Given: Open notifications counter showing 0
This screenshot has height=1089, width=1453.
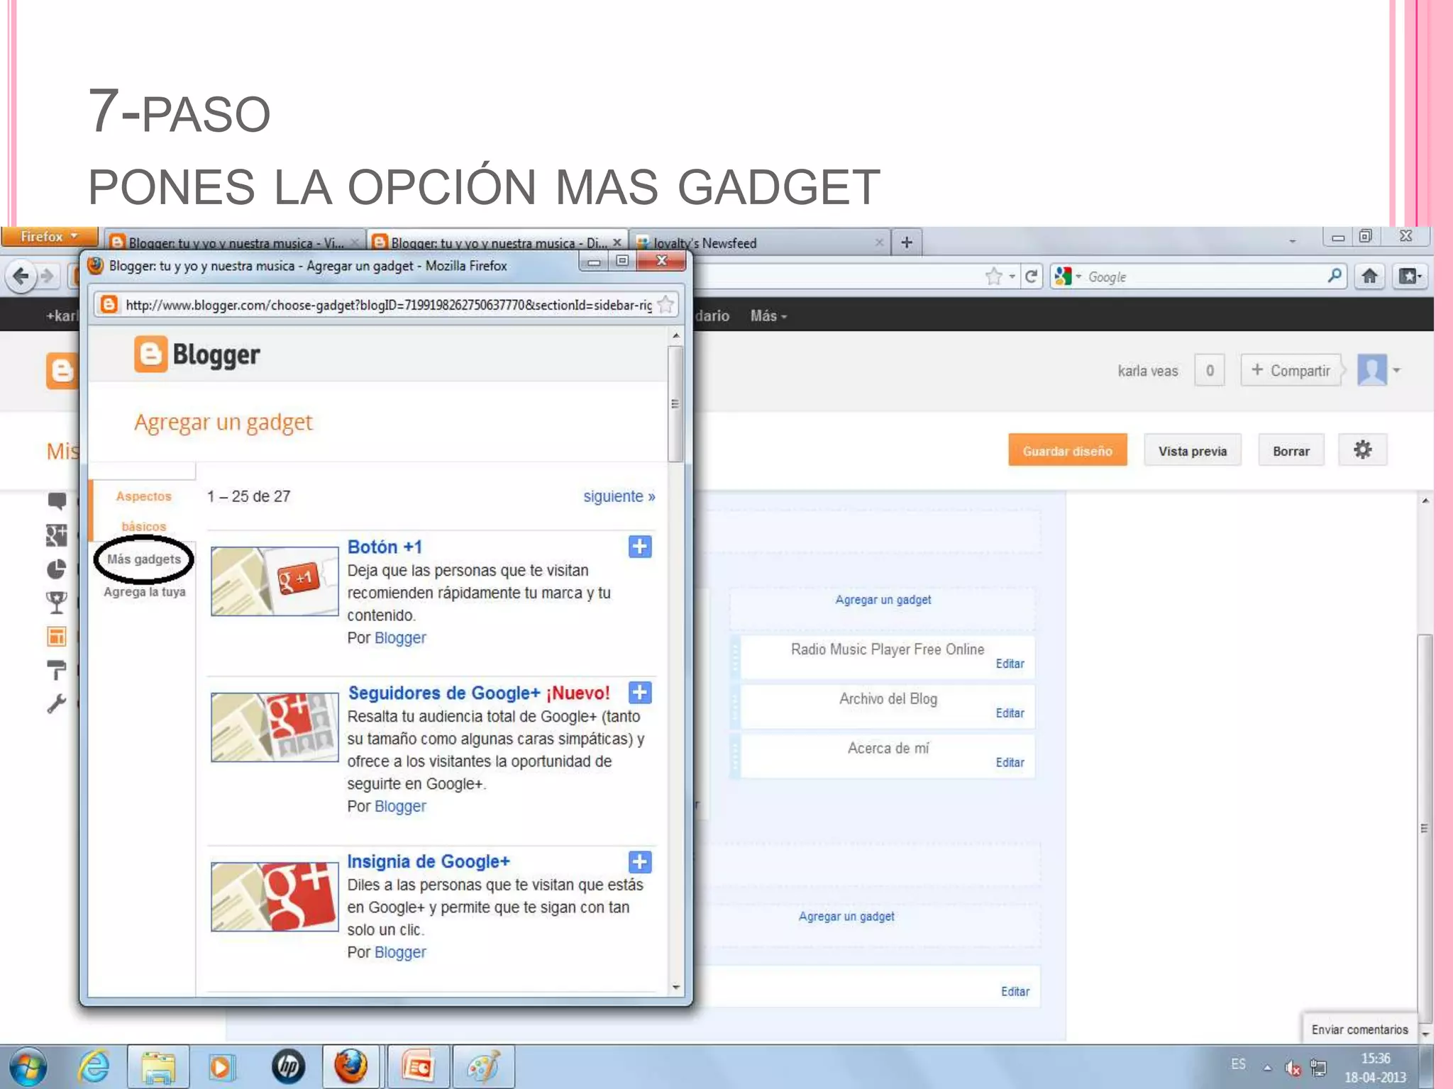Looking at the screenshot, I should [1210, 370].
